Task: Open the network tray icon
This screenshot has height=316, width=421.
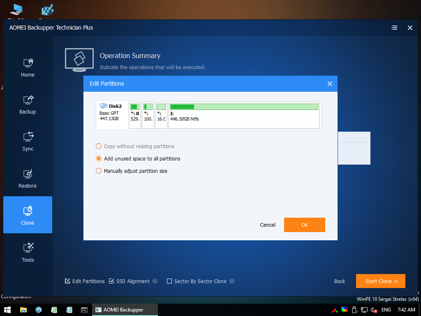Action: tap(364, 310)
